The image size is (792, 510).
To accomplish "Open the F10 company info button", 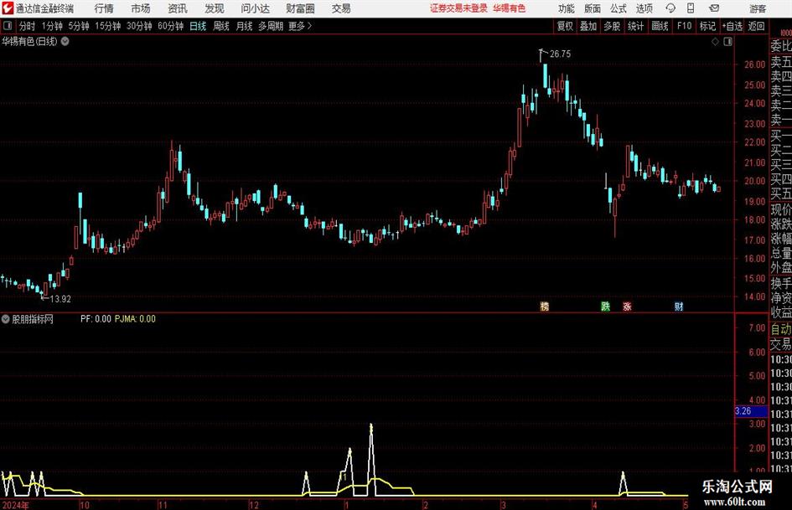I will point(685,26).
